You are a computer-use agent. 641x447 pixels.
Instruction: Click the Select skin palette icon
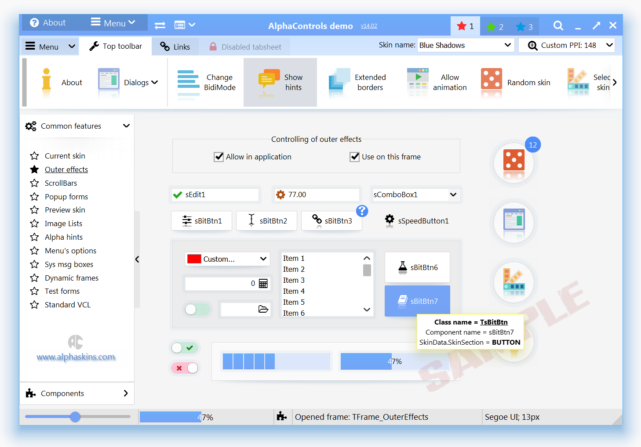point(578,82)
